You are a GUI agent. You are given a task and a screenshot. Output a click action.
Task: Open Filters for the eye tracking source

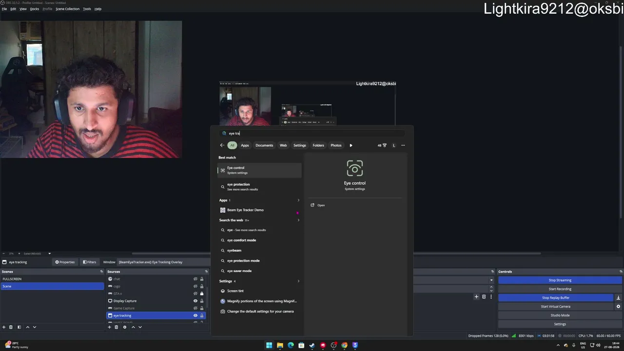coord(89,262)
